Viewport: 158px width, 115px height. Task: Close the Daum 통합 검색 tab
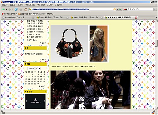pyautogui.click(x=67, y=18)
